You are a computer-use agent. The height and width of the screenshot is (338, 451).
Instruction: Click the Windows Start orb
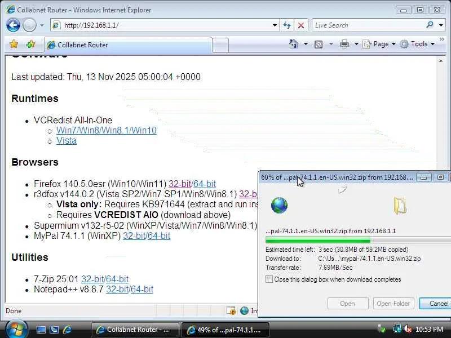coord(16,330)
